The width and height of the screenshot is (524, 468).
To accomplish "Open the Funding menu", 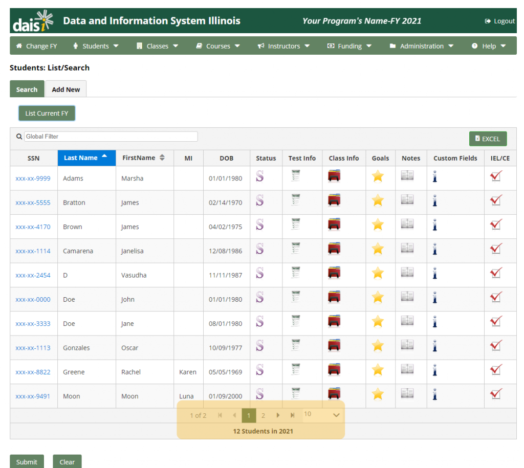I will [349, 46].
